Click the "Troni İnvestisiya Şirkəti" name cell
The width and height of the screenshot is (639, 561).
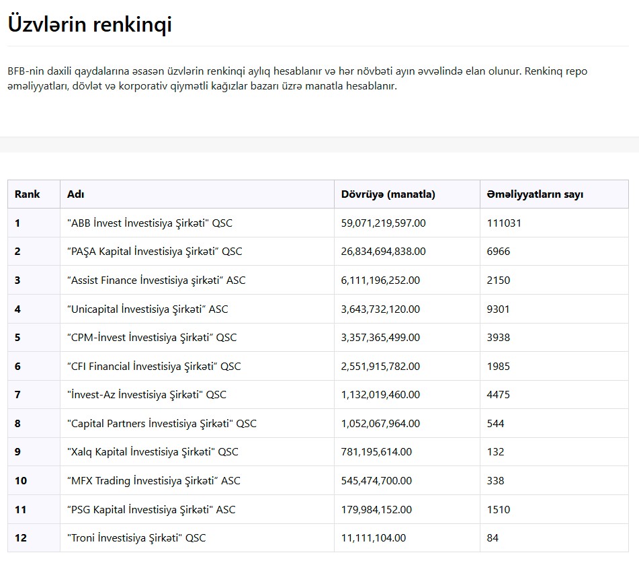(x=136, y=538)
